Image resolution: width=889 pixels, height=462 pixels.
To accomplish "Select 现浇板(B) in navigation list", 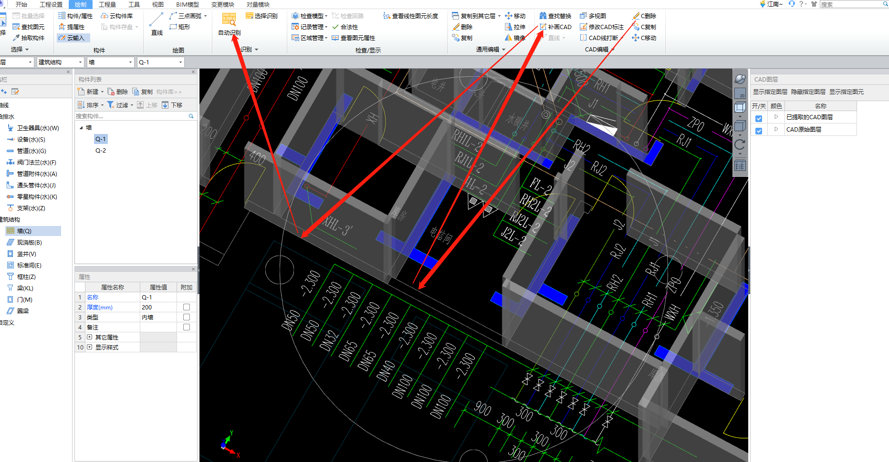I will click(x=30, y=243).
